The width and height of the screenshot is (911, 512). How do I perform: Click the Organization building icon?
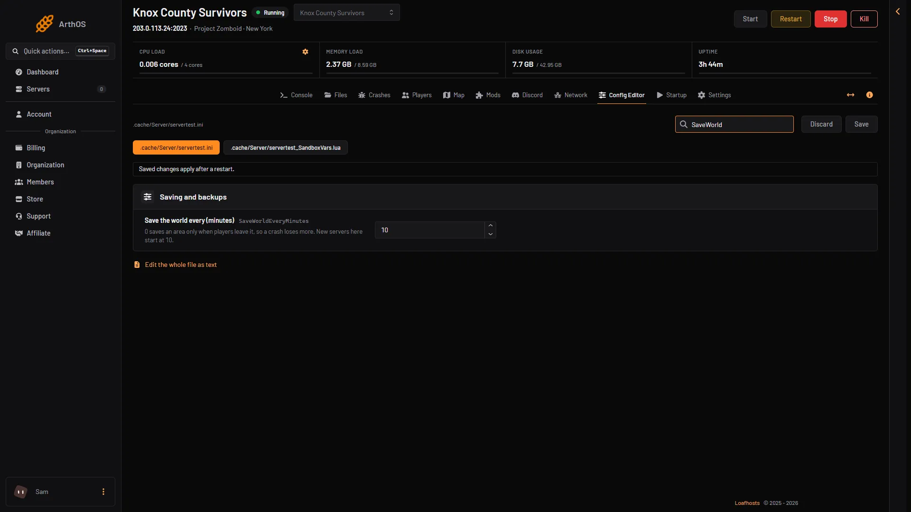(19, 165)
